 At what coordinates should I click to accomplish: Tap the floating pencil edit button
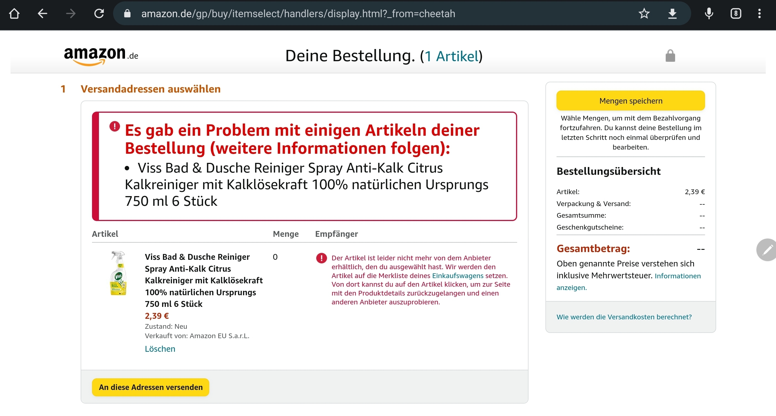coord(767,250)
